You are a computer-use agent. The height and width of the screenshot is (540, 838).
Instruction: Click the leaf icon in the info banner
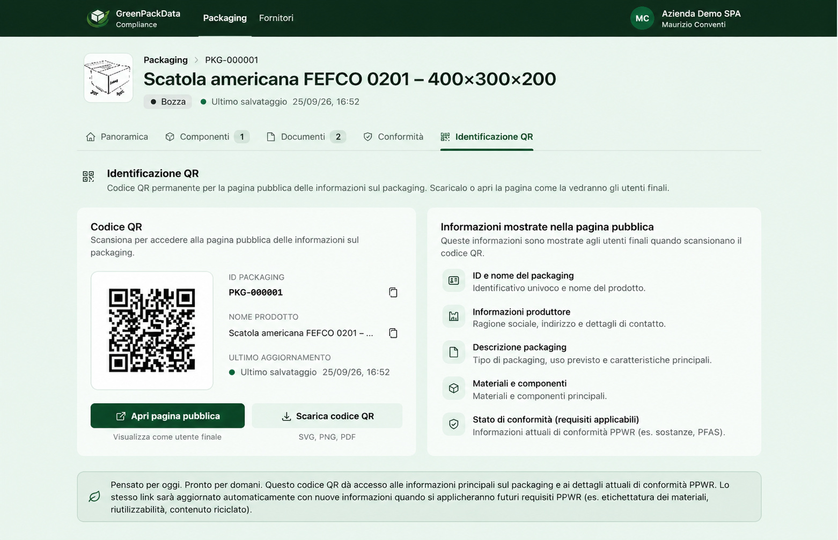click(94, 497)
